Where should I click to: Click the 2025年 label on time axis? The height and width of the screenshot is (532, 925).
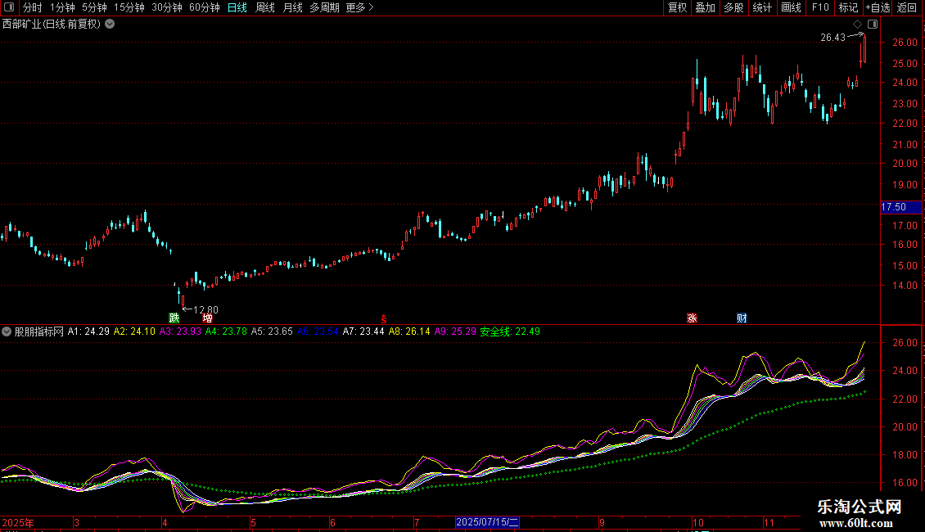click(x=18, y=522)
